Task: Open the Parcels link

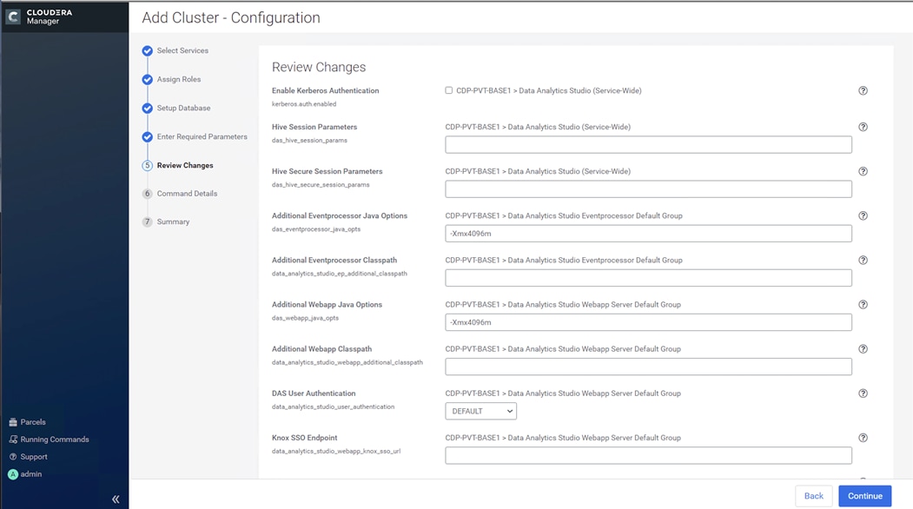Action: (33, 422)
